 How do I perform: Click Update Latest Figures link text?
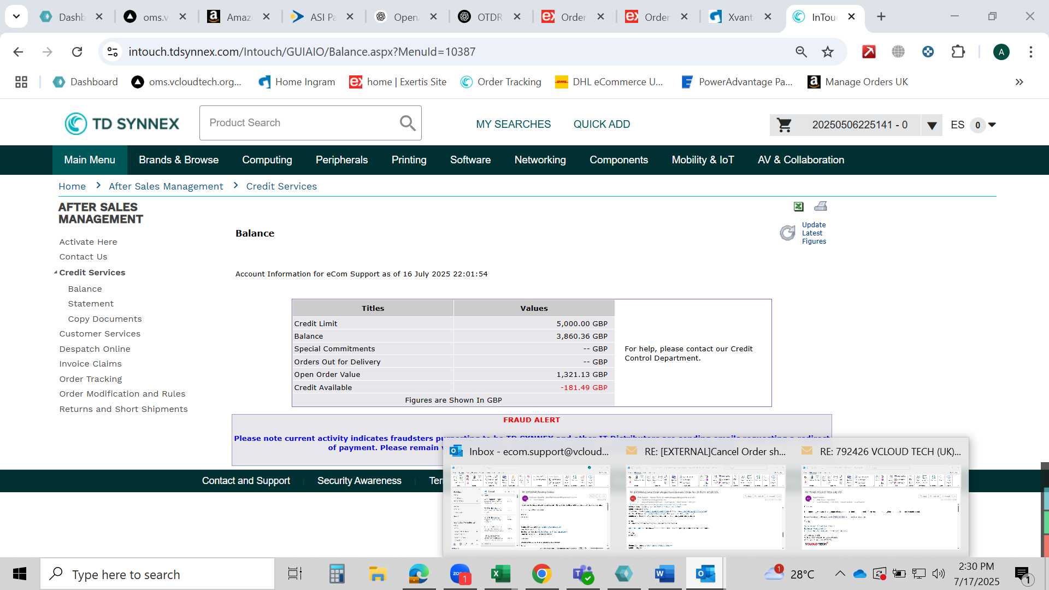[814, 233]
